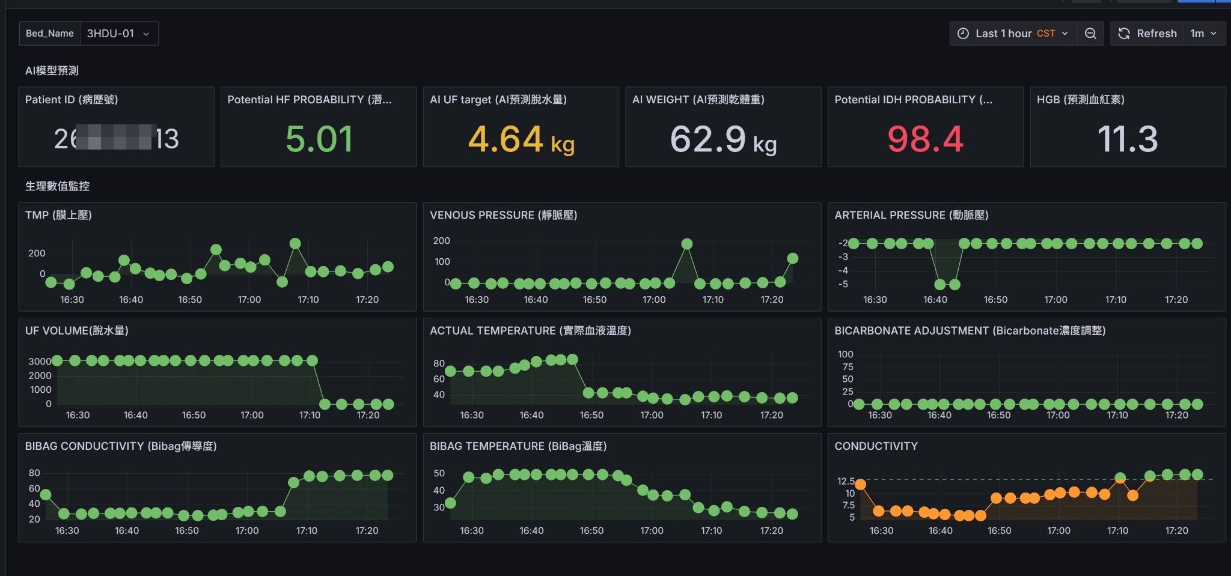Click the TMP peak data point near 17:10

295,243
